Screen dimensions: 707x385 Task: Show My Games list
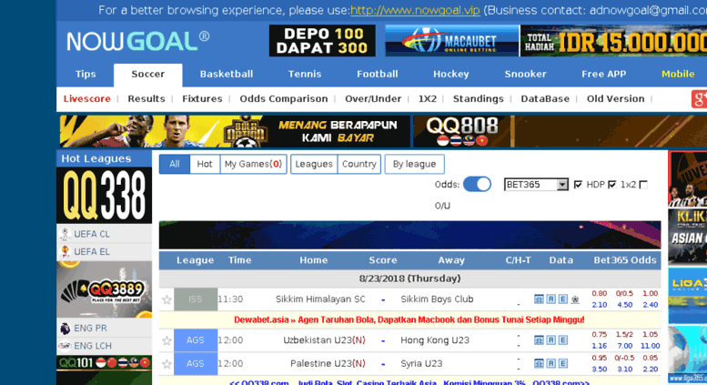(253, 164)
